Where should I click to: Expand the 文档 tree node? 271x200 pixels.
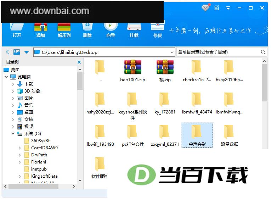click(x=13, y=120)
